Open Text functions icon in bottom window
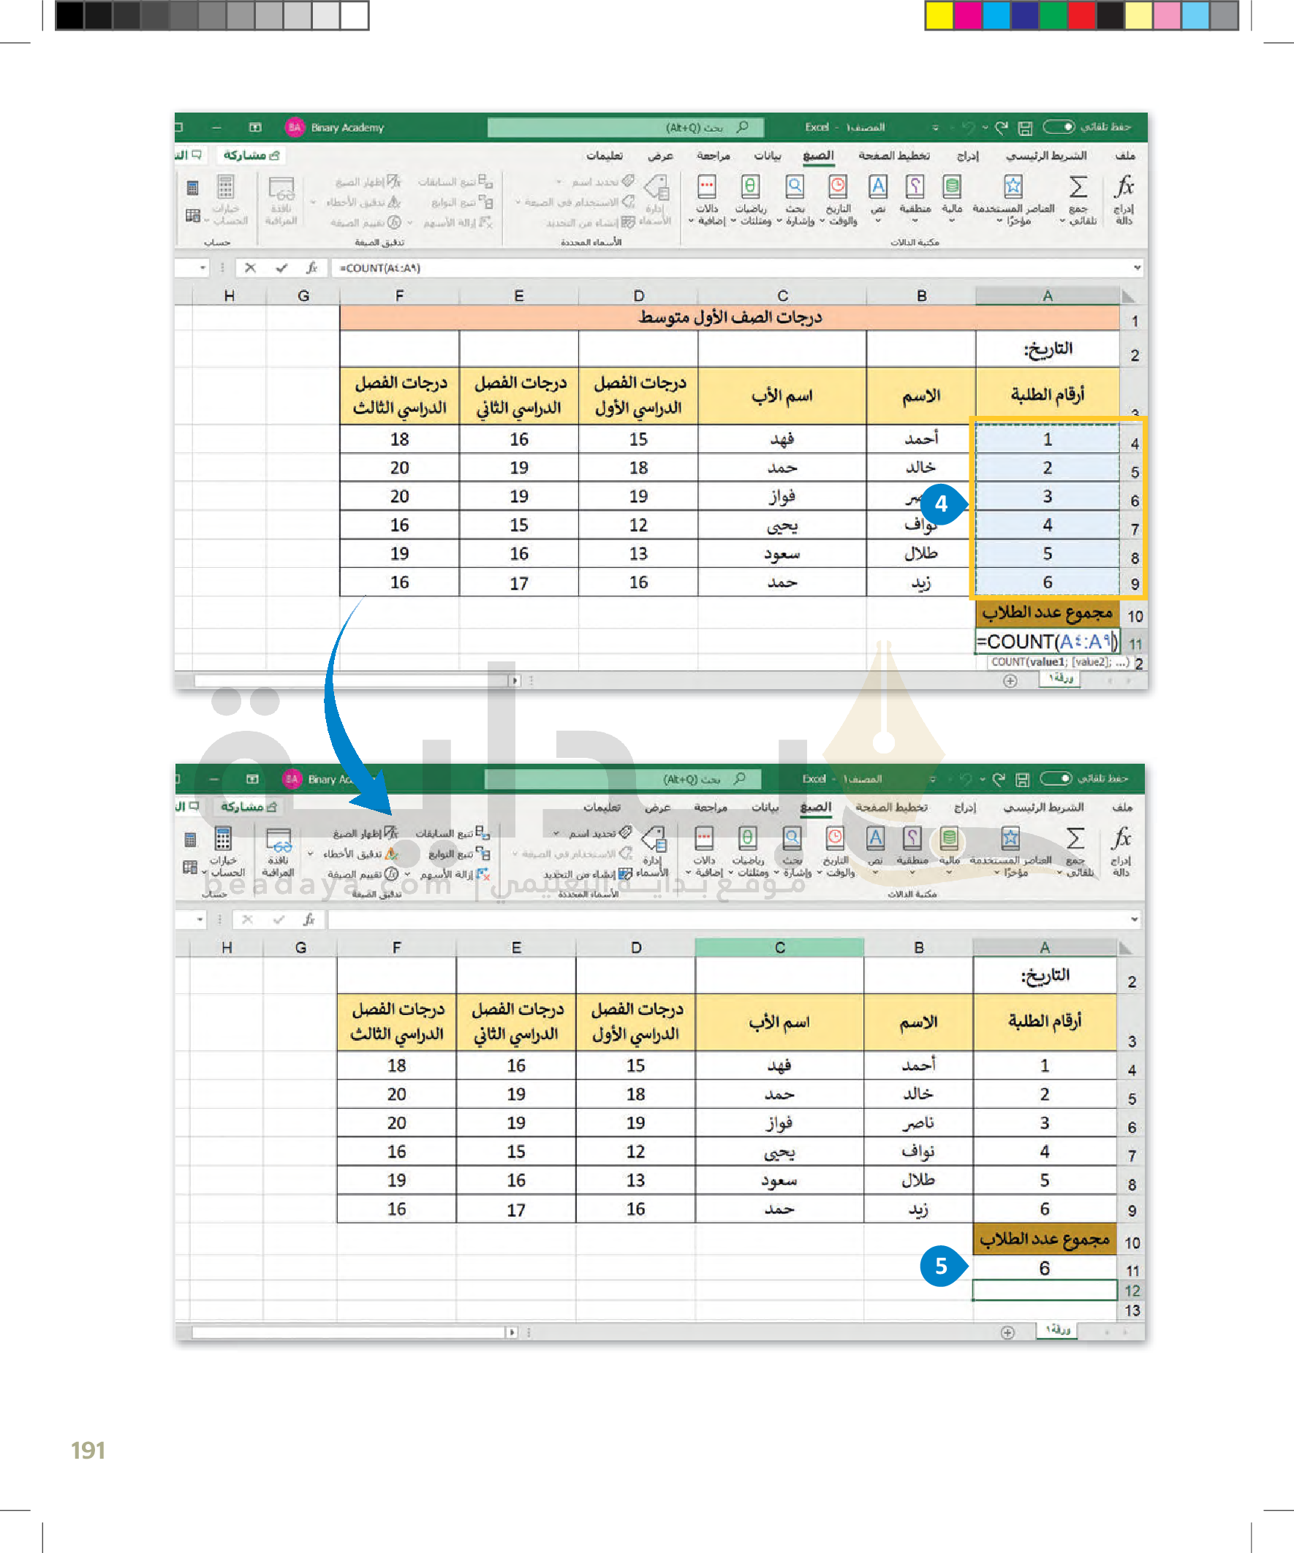The width and height of the screenshot is (1294, 1553). [875, 840]
